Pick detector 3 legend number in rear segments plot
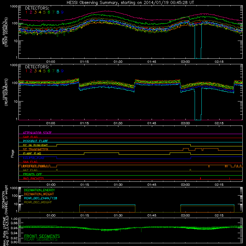The height and width of the screenshot is (246, 246). click(35, 71)
